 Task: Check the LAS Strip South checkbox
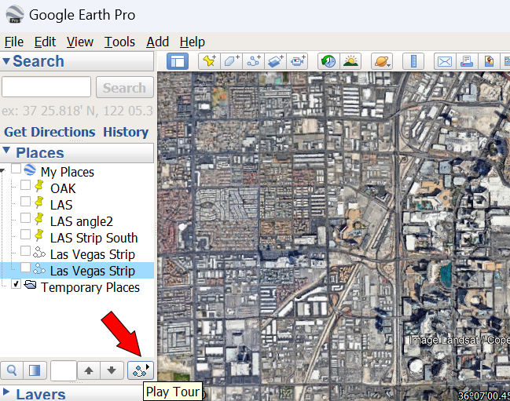click(x=25, y=234)
